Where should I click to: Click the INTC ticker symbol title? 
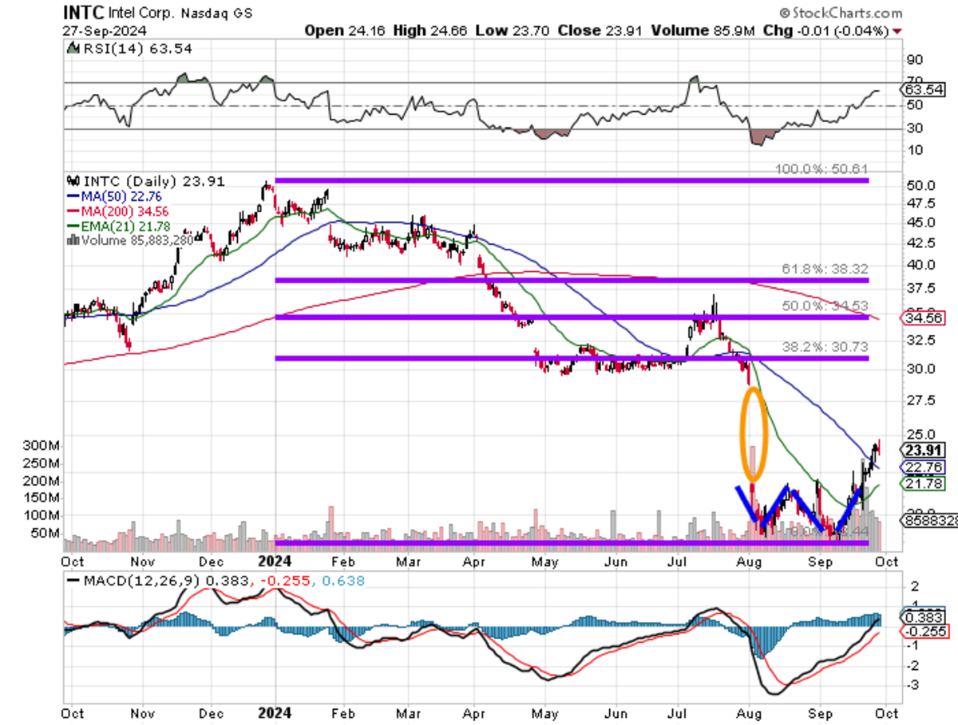pyautogui.click(x=83, y=14)
